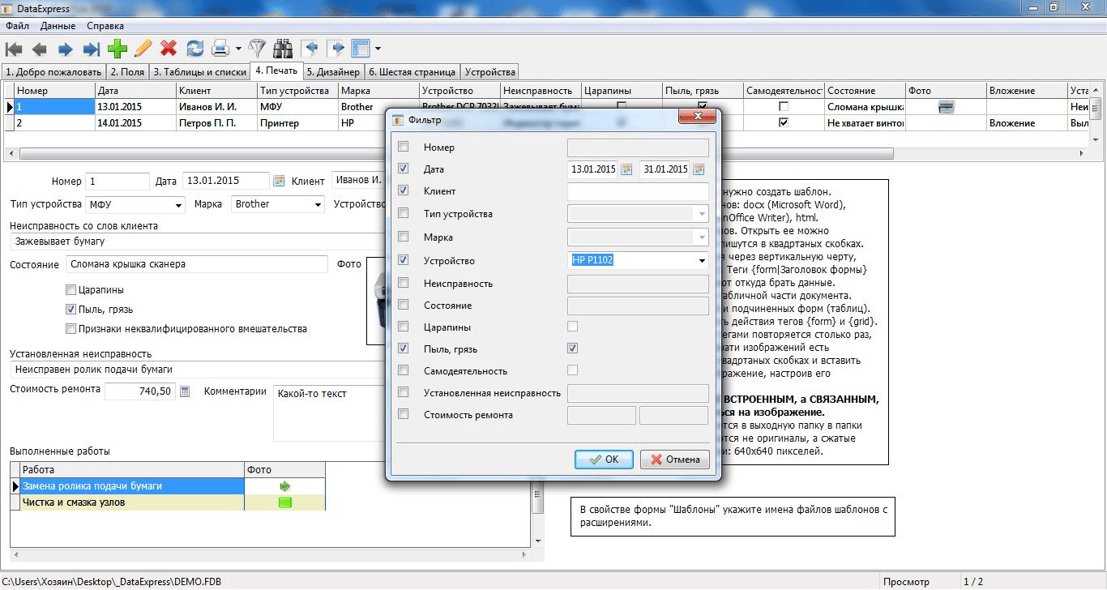Screen dimensions: 1107x590
Task: Click the pencil edit record icon
Action: (x=143, y=49)
